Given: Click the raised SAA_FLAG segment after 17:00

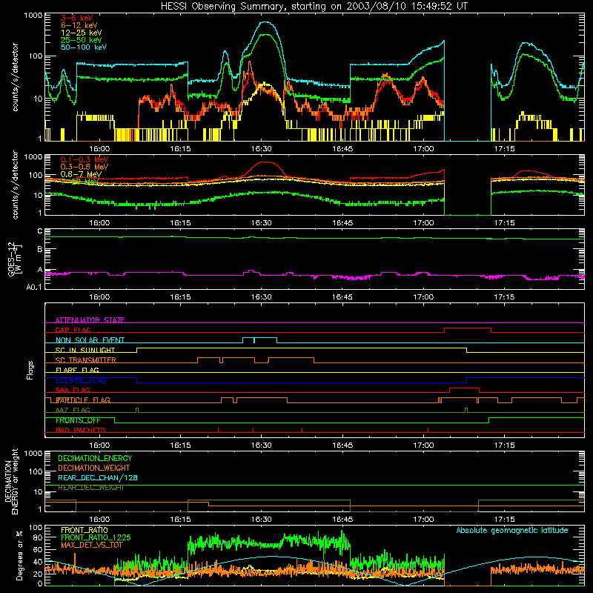Looking at the screenshot, I should pos(464,388).
